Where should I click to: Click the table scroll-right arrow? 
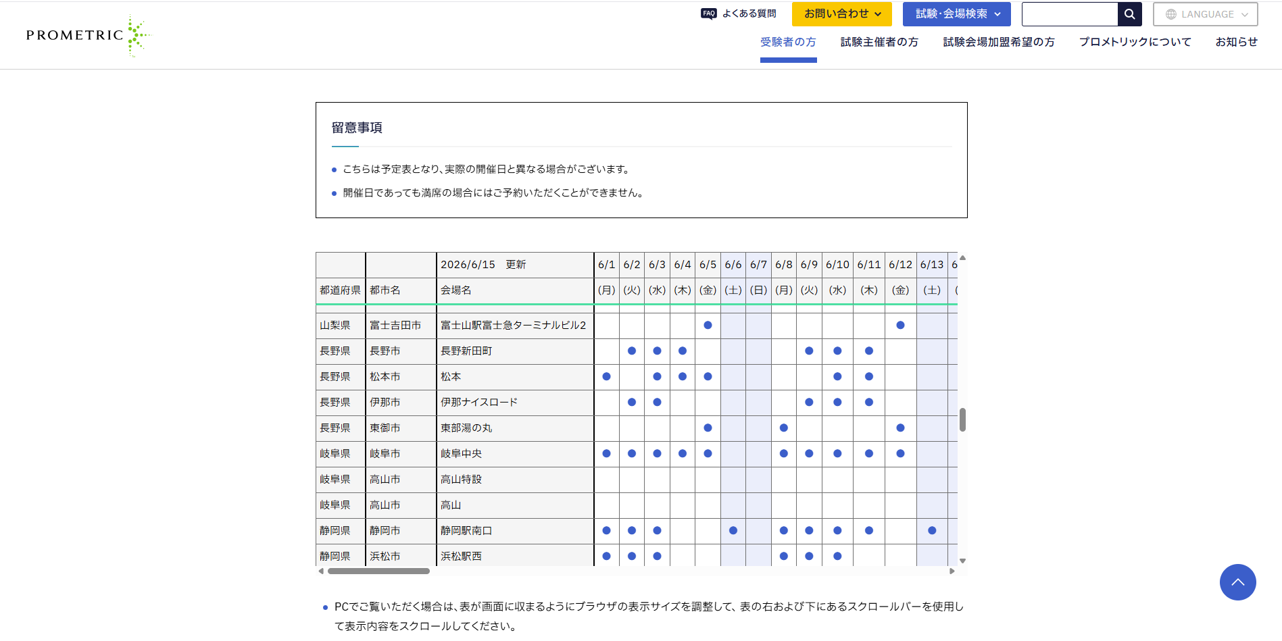tap(952, 571)
